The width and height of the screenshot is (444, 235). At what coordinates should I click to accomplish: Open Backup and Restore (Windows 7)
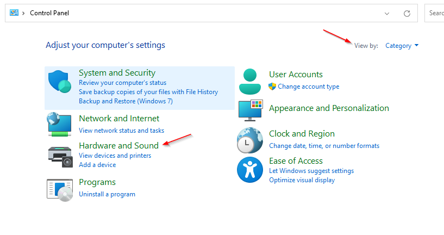126,101
